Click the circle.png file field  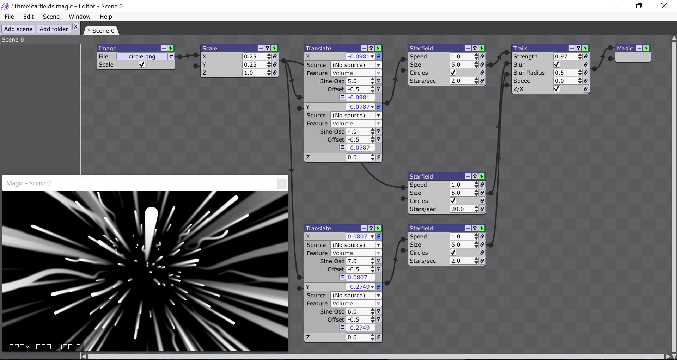(x=142, y=56)
